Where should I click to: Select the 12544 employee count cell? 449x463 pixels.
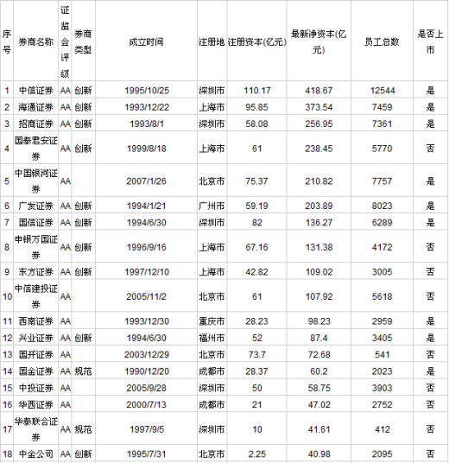382,90
